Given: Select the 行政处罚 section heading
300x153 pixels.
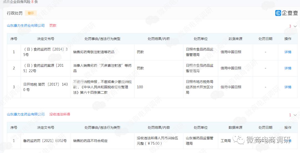Looking at the screenshot, I should pyautogui.click(x=14, y=13).
